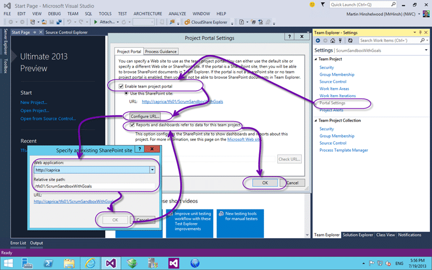Click the Windows Start button
Screen dimensions: 432x270
point(8,264)
